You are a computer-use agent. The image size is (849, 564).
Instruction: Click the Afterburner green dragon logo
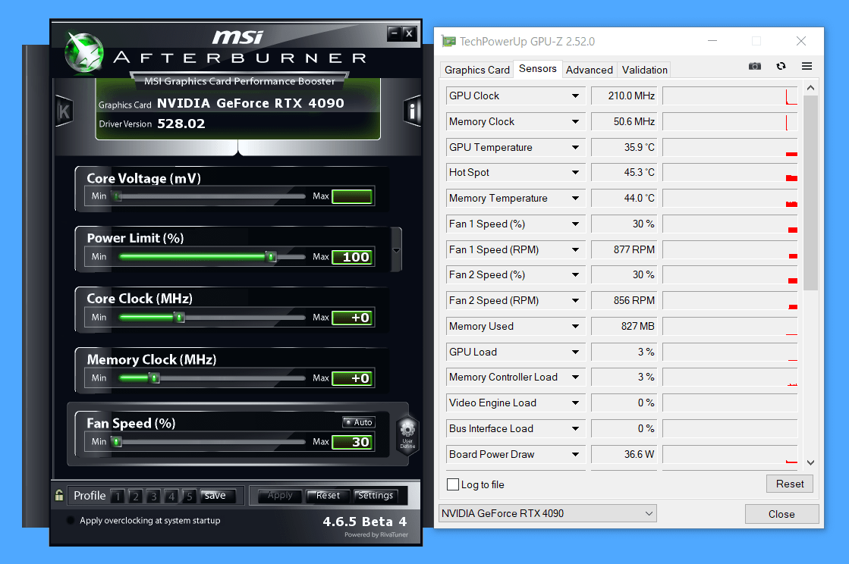[84, 52]
